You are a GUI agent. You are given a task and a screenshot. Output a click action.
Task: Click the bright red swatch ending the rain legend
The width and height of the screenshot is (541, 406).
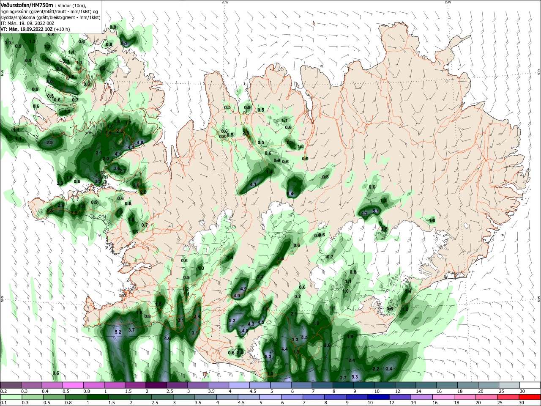point(530,397)
